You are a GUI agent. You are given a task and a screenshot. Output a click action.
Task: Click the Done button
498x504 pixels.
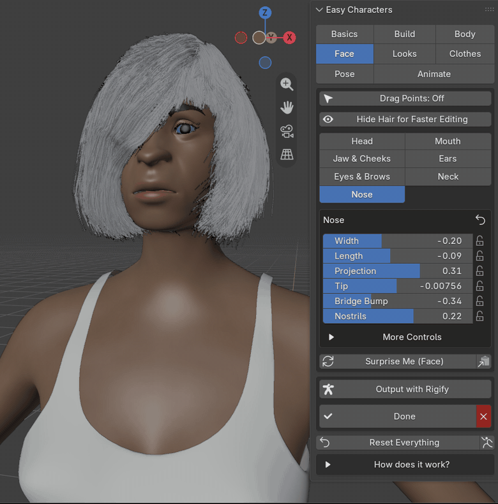398,416
